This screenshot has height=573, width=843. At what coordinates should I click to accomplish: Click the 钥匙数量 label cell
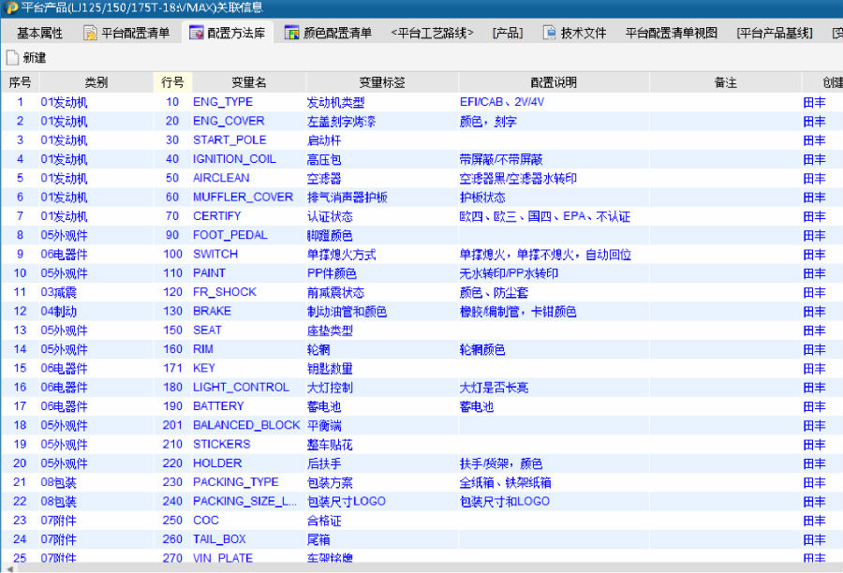(x=382, y=368)
